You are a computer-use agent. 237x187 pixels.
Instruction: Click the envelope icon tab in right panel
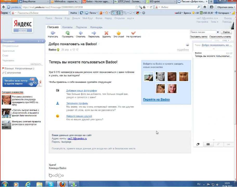(208, 144)
